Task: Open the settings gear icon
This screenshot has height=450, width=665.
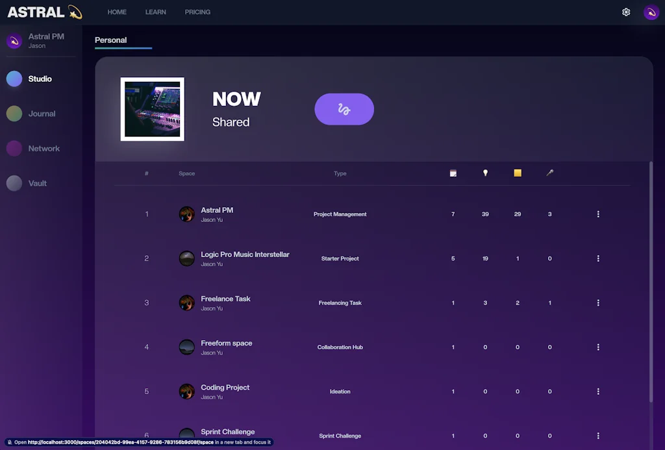Action: point(626,12)
